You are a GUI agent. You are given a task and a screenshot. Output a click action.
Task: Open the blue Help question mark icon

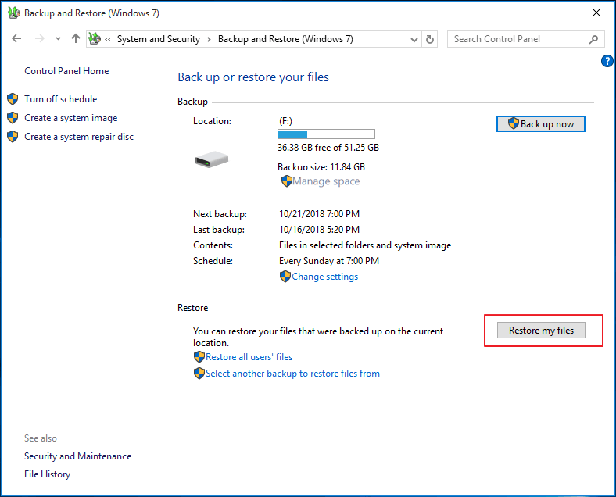607,61
